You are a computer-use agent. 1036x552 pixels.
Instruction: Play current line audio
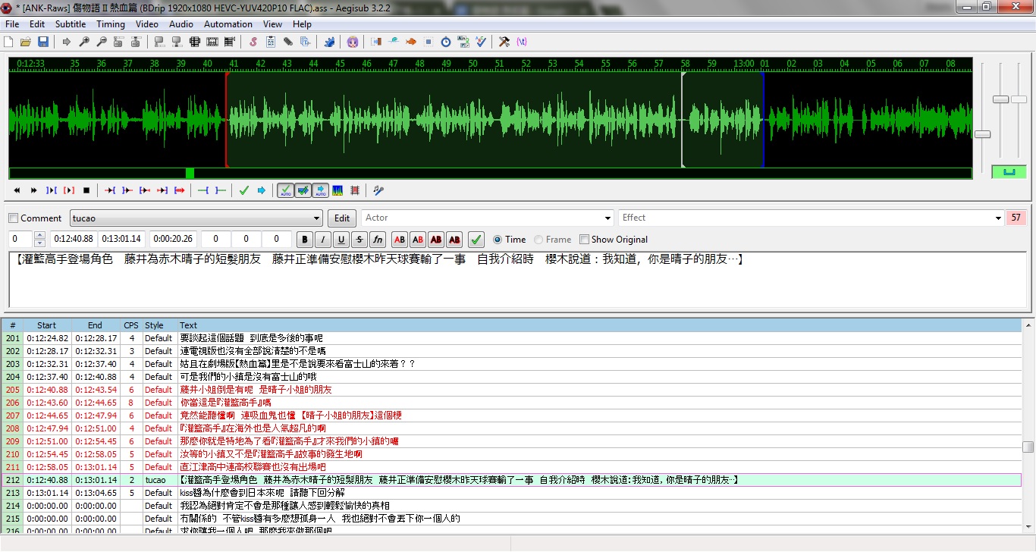coord(69,190)
